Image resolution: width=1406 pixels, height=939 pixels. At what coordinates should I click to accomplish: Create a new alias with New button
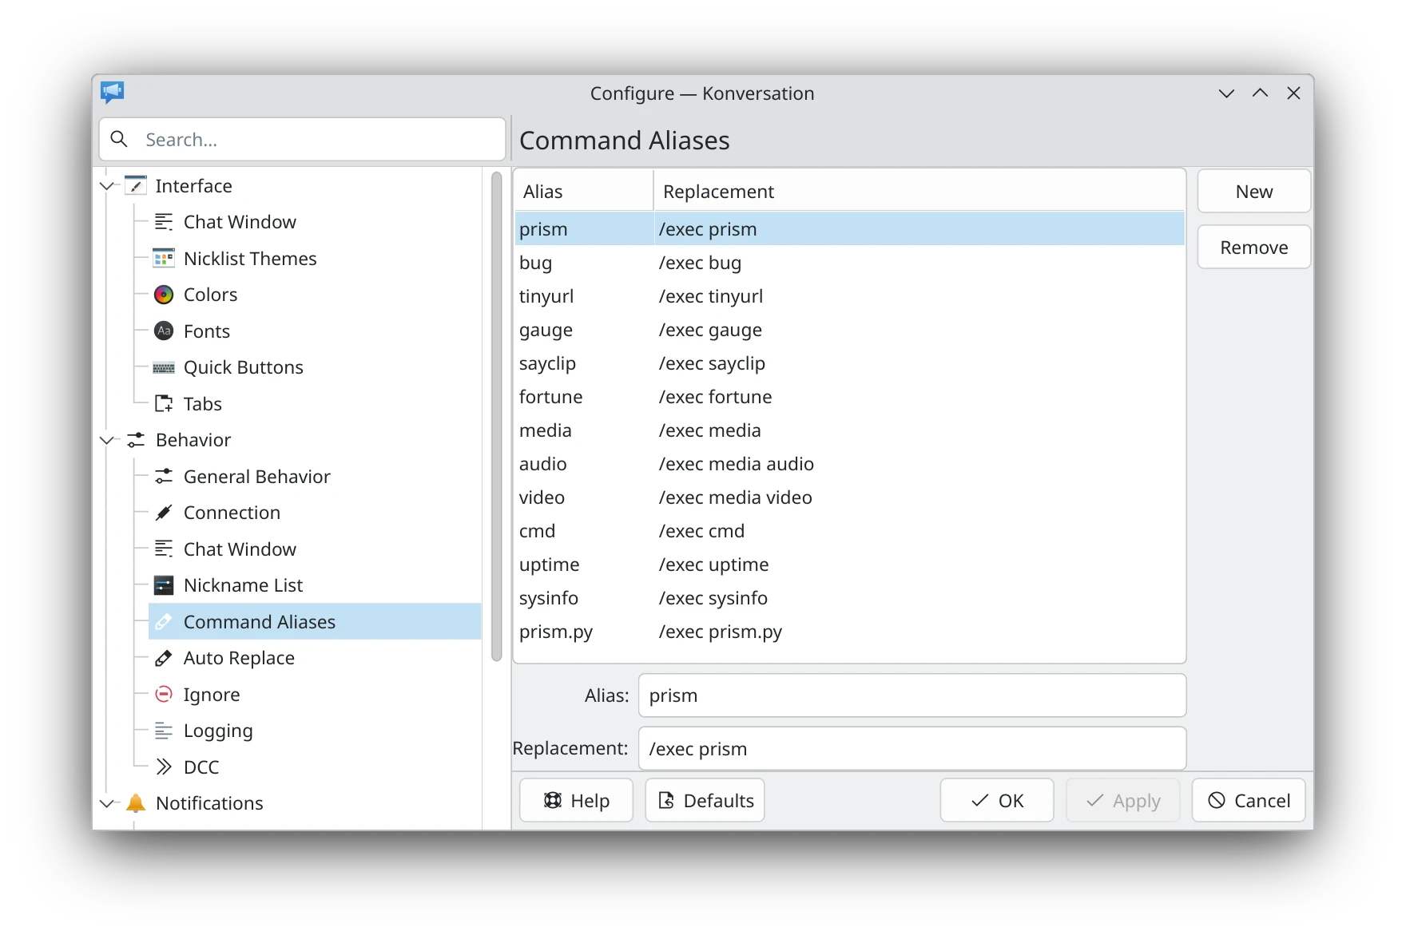tap(1253, 192)
